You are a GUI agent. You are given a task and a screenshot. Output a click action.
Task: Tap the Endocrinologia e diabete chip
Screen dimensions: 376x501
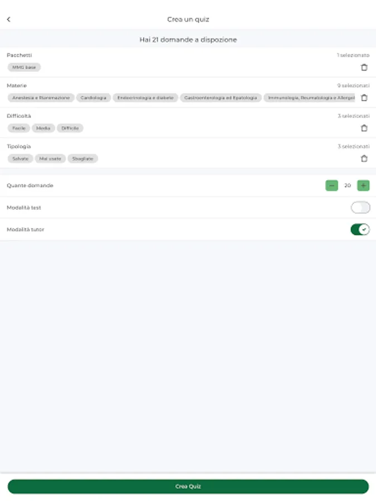(x=145, y=97)
